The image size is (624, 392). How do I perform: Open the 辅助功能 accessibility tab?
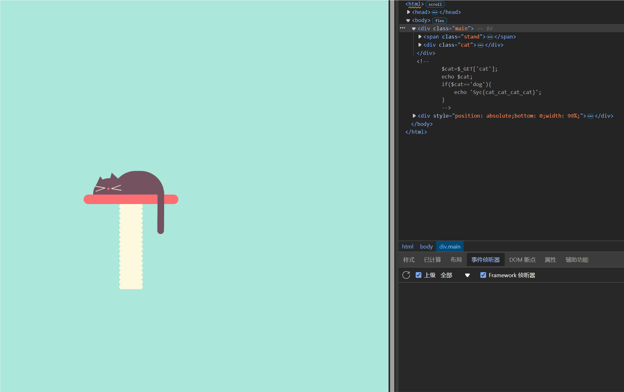577,260
